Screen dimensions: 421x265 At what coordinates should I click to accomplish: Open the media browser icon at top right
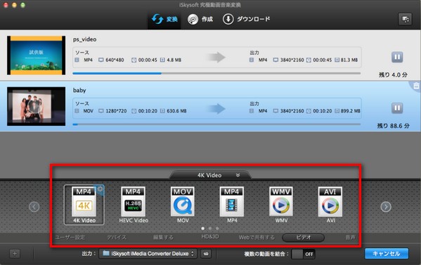[x=405, y=20]
